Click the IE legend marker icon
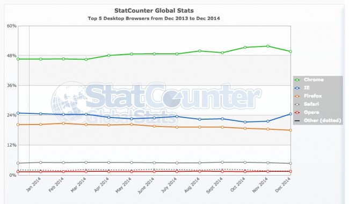 297,88
